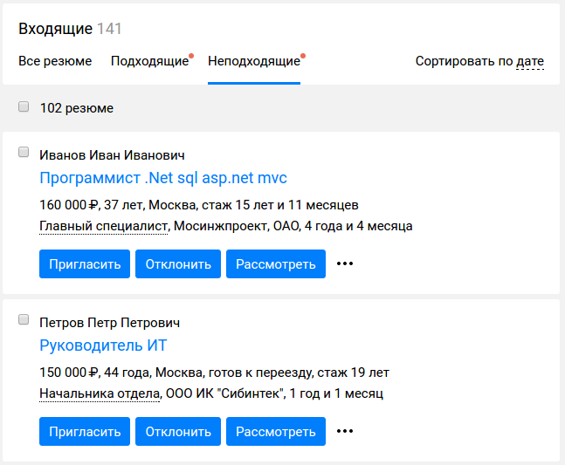Screen dimensions: 565x465
Task: Switch to the Все резюме tab
Action: point(55,62)
